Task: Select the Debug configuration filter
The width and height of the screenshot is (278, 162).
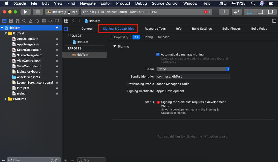Action: pos(148,37)
